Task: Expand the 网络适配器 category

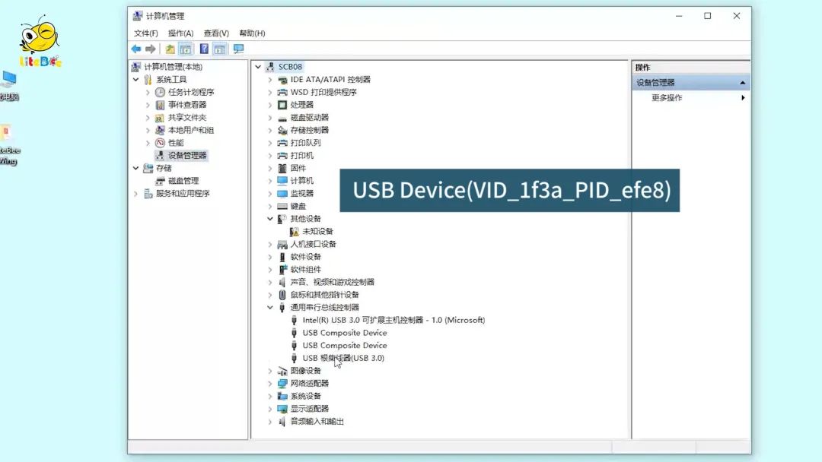Action: tap(270, 384)
